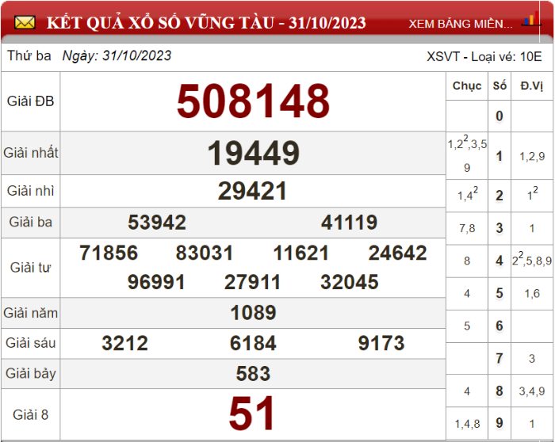Click Đ.Vị value '2²,5,8,9' in row 4

[532, 260]
